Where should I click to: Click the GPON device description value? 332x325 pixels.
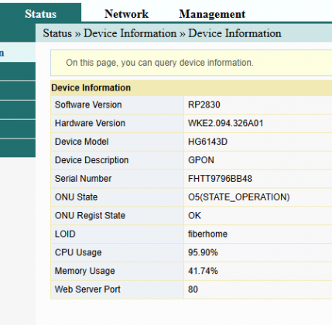pyautogui.click(x=201, y=160)
